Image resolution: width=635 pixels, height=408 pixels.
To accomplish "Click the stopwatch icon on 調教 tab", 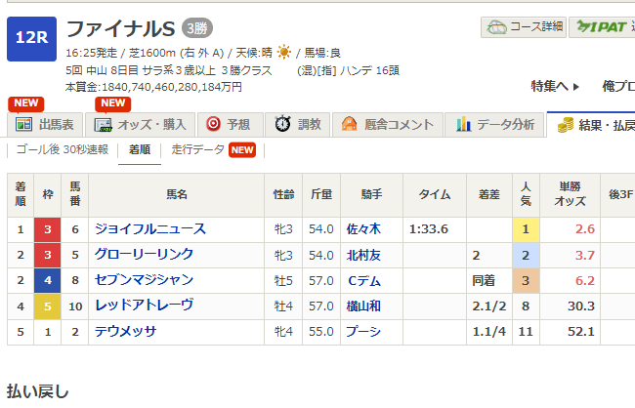I will pyautogui.click(x=283, y=125).
